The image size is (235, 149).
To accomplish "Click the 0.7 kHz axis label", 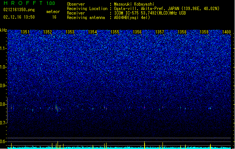I will (3, 123).
